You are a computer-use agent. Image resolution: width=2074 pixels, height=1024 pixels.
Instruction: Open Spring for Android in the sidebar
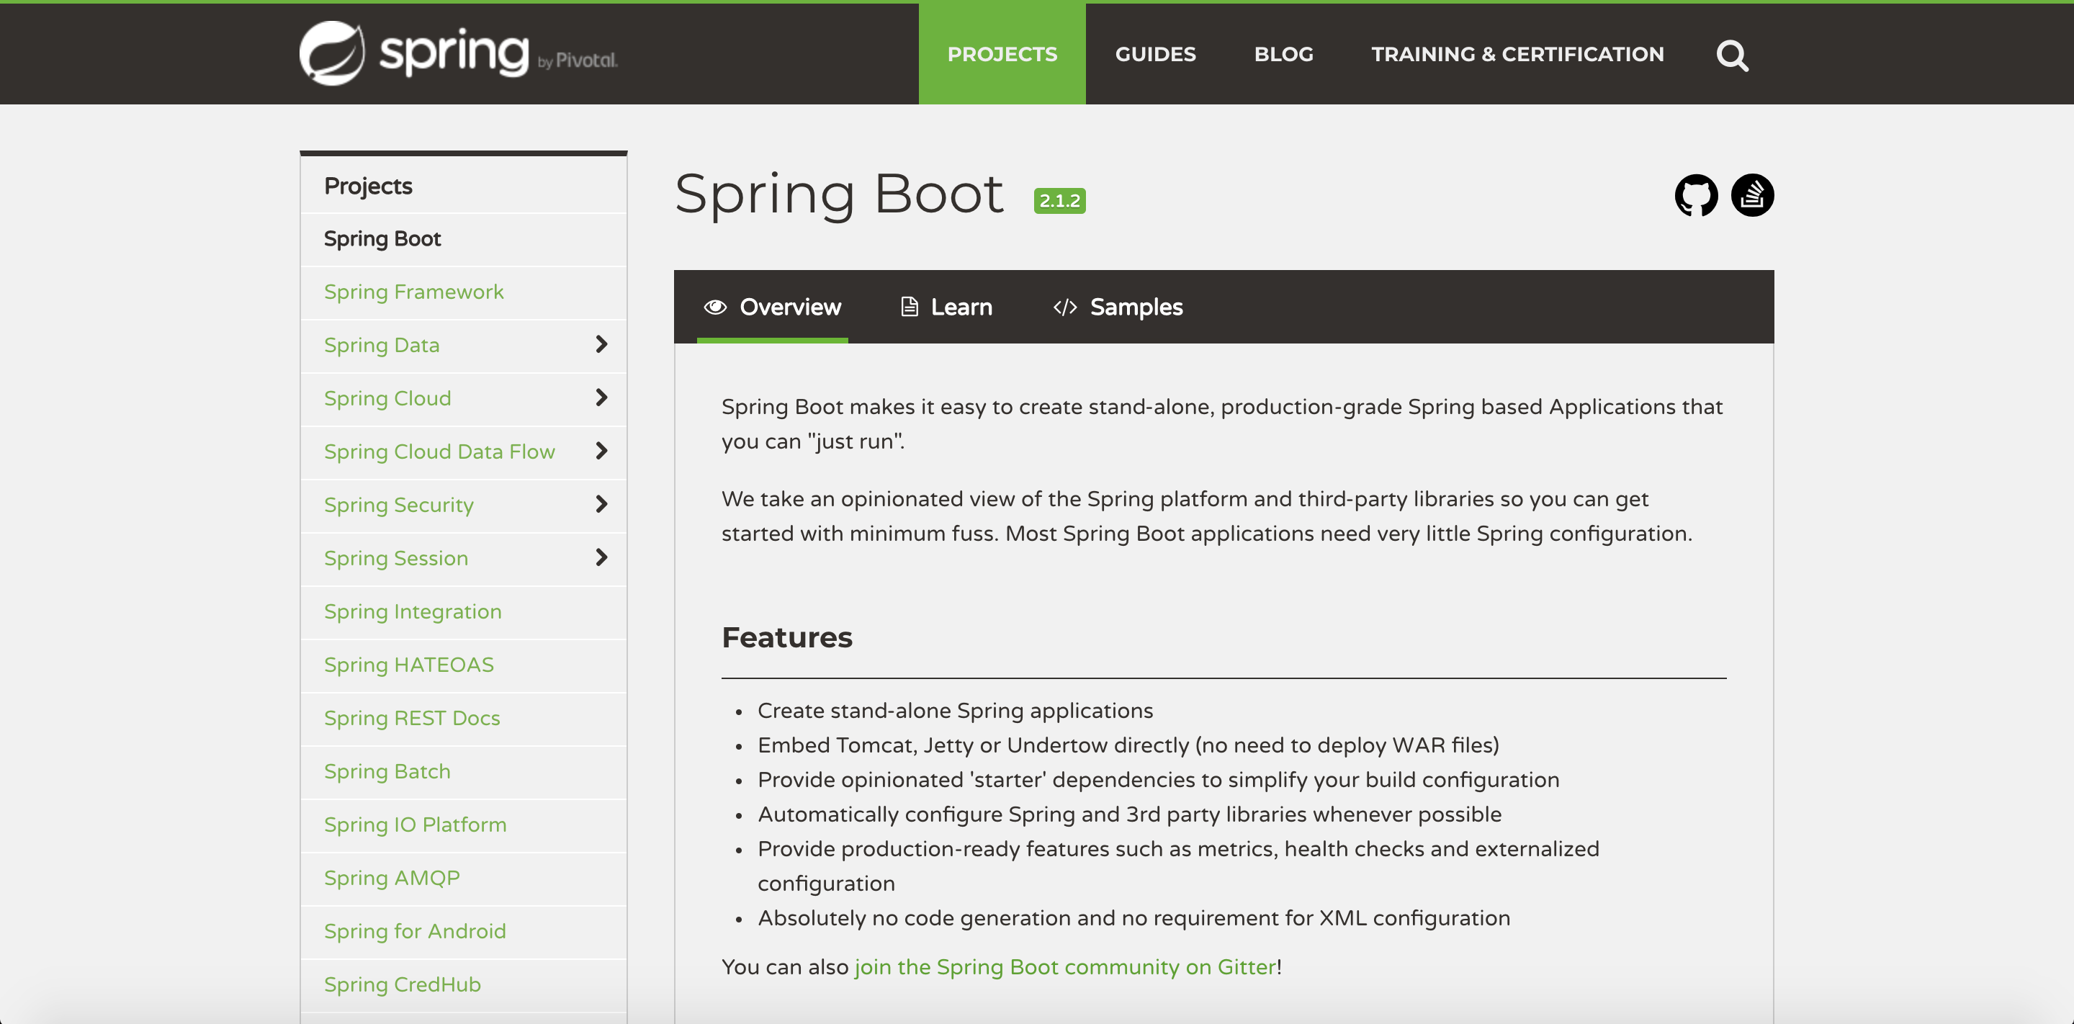point(416,931)
